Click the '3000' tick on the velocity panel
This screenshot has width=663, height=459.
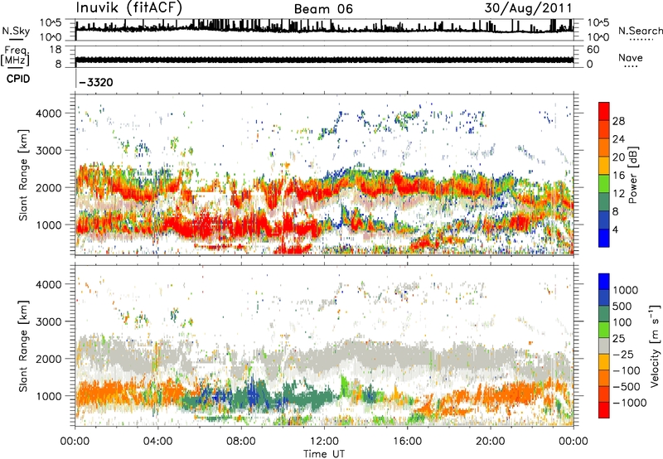(x=49, y=321)
